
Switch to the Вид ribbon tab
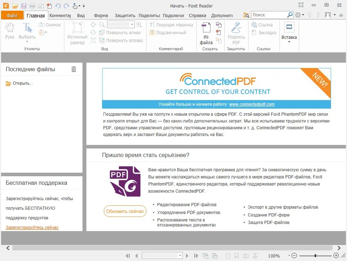click(x=81, y=15)
